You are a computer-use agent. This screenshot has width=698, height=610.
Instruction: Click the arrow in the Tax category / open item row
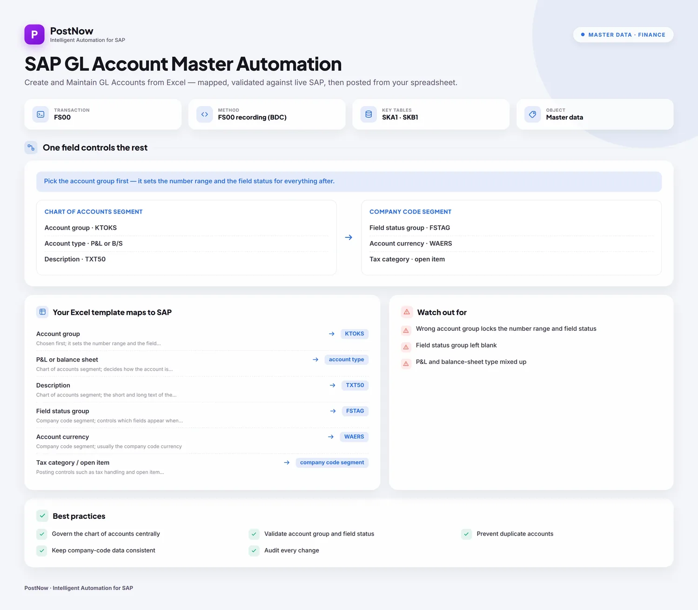tap(287, 463)
